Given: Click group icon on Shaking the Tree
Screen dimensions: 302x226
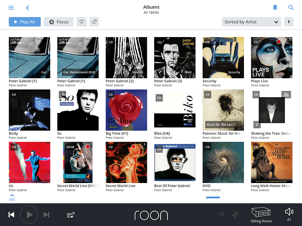Looking at the screenshot, I should click(286, 94).
